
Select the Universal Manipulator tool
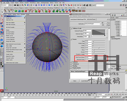tap(2, 36)
